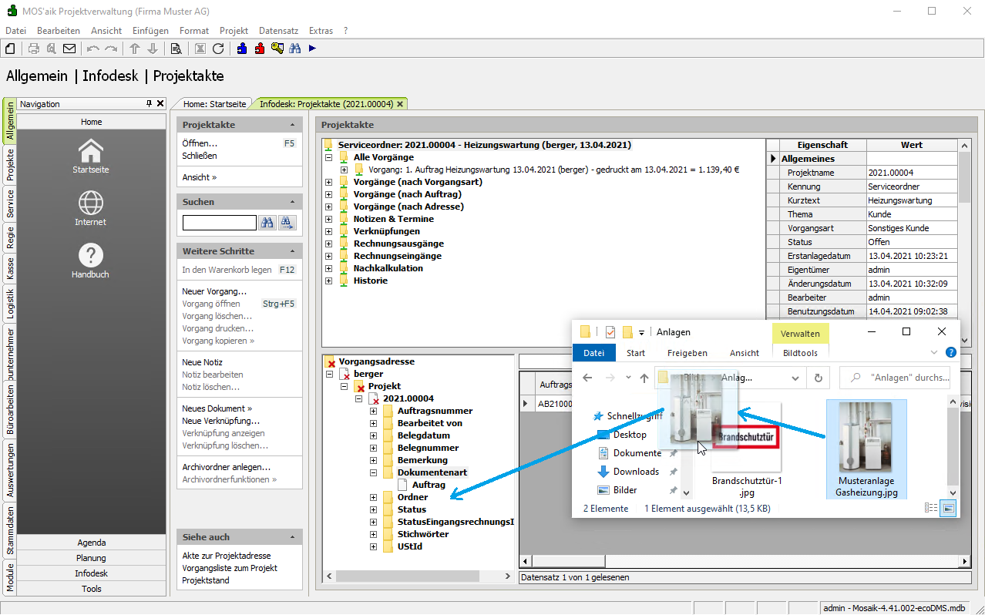Click the envelope email icon in toolbar
Image resolution: width=985 pixels, height=615 pixels.
(x=69, y=49)
